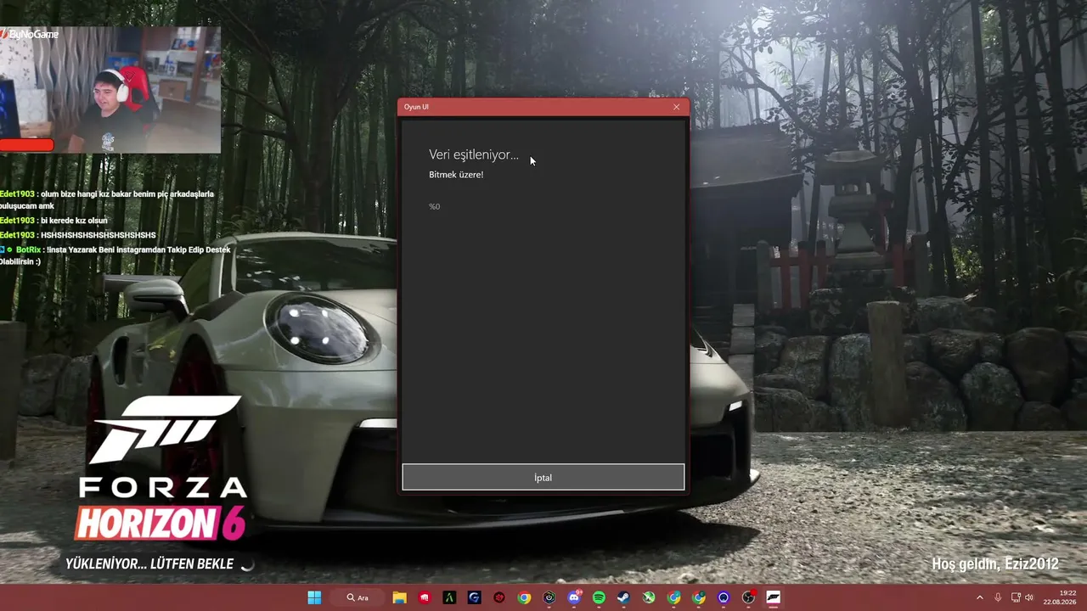This screenshot has width=1087, height=611.
Task: Click the "%0" progress percentage
Action: click(434, 206)
